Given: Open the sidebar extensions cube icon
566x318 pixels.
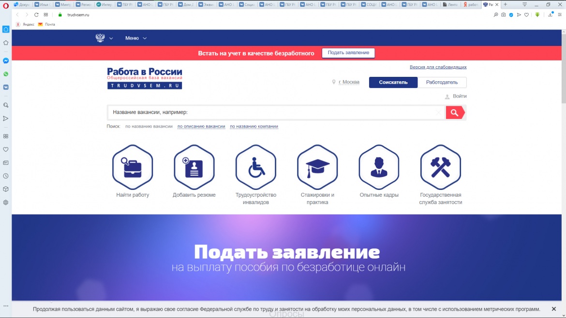Looking at the screenshot, I should [x=6, y=189].
